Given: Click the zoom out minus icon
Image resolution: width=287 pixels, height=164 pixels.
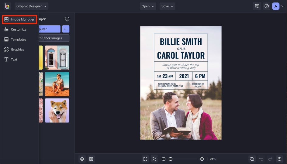Looking at the screenshot, I should [164, 159].
